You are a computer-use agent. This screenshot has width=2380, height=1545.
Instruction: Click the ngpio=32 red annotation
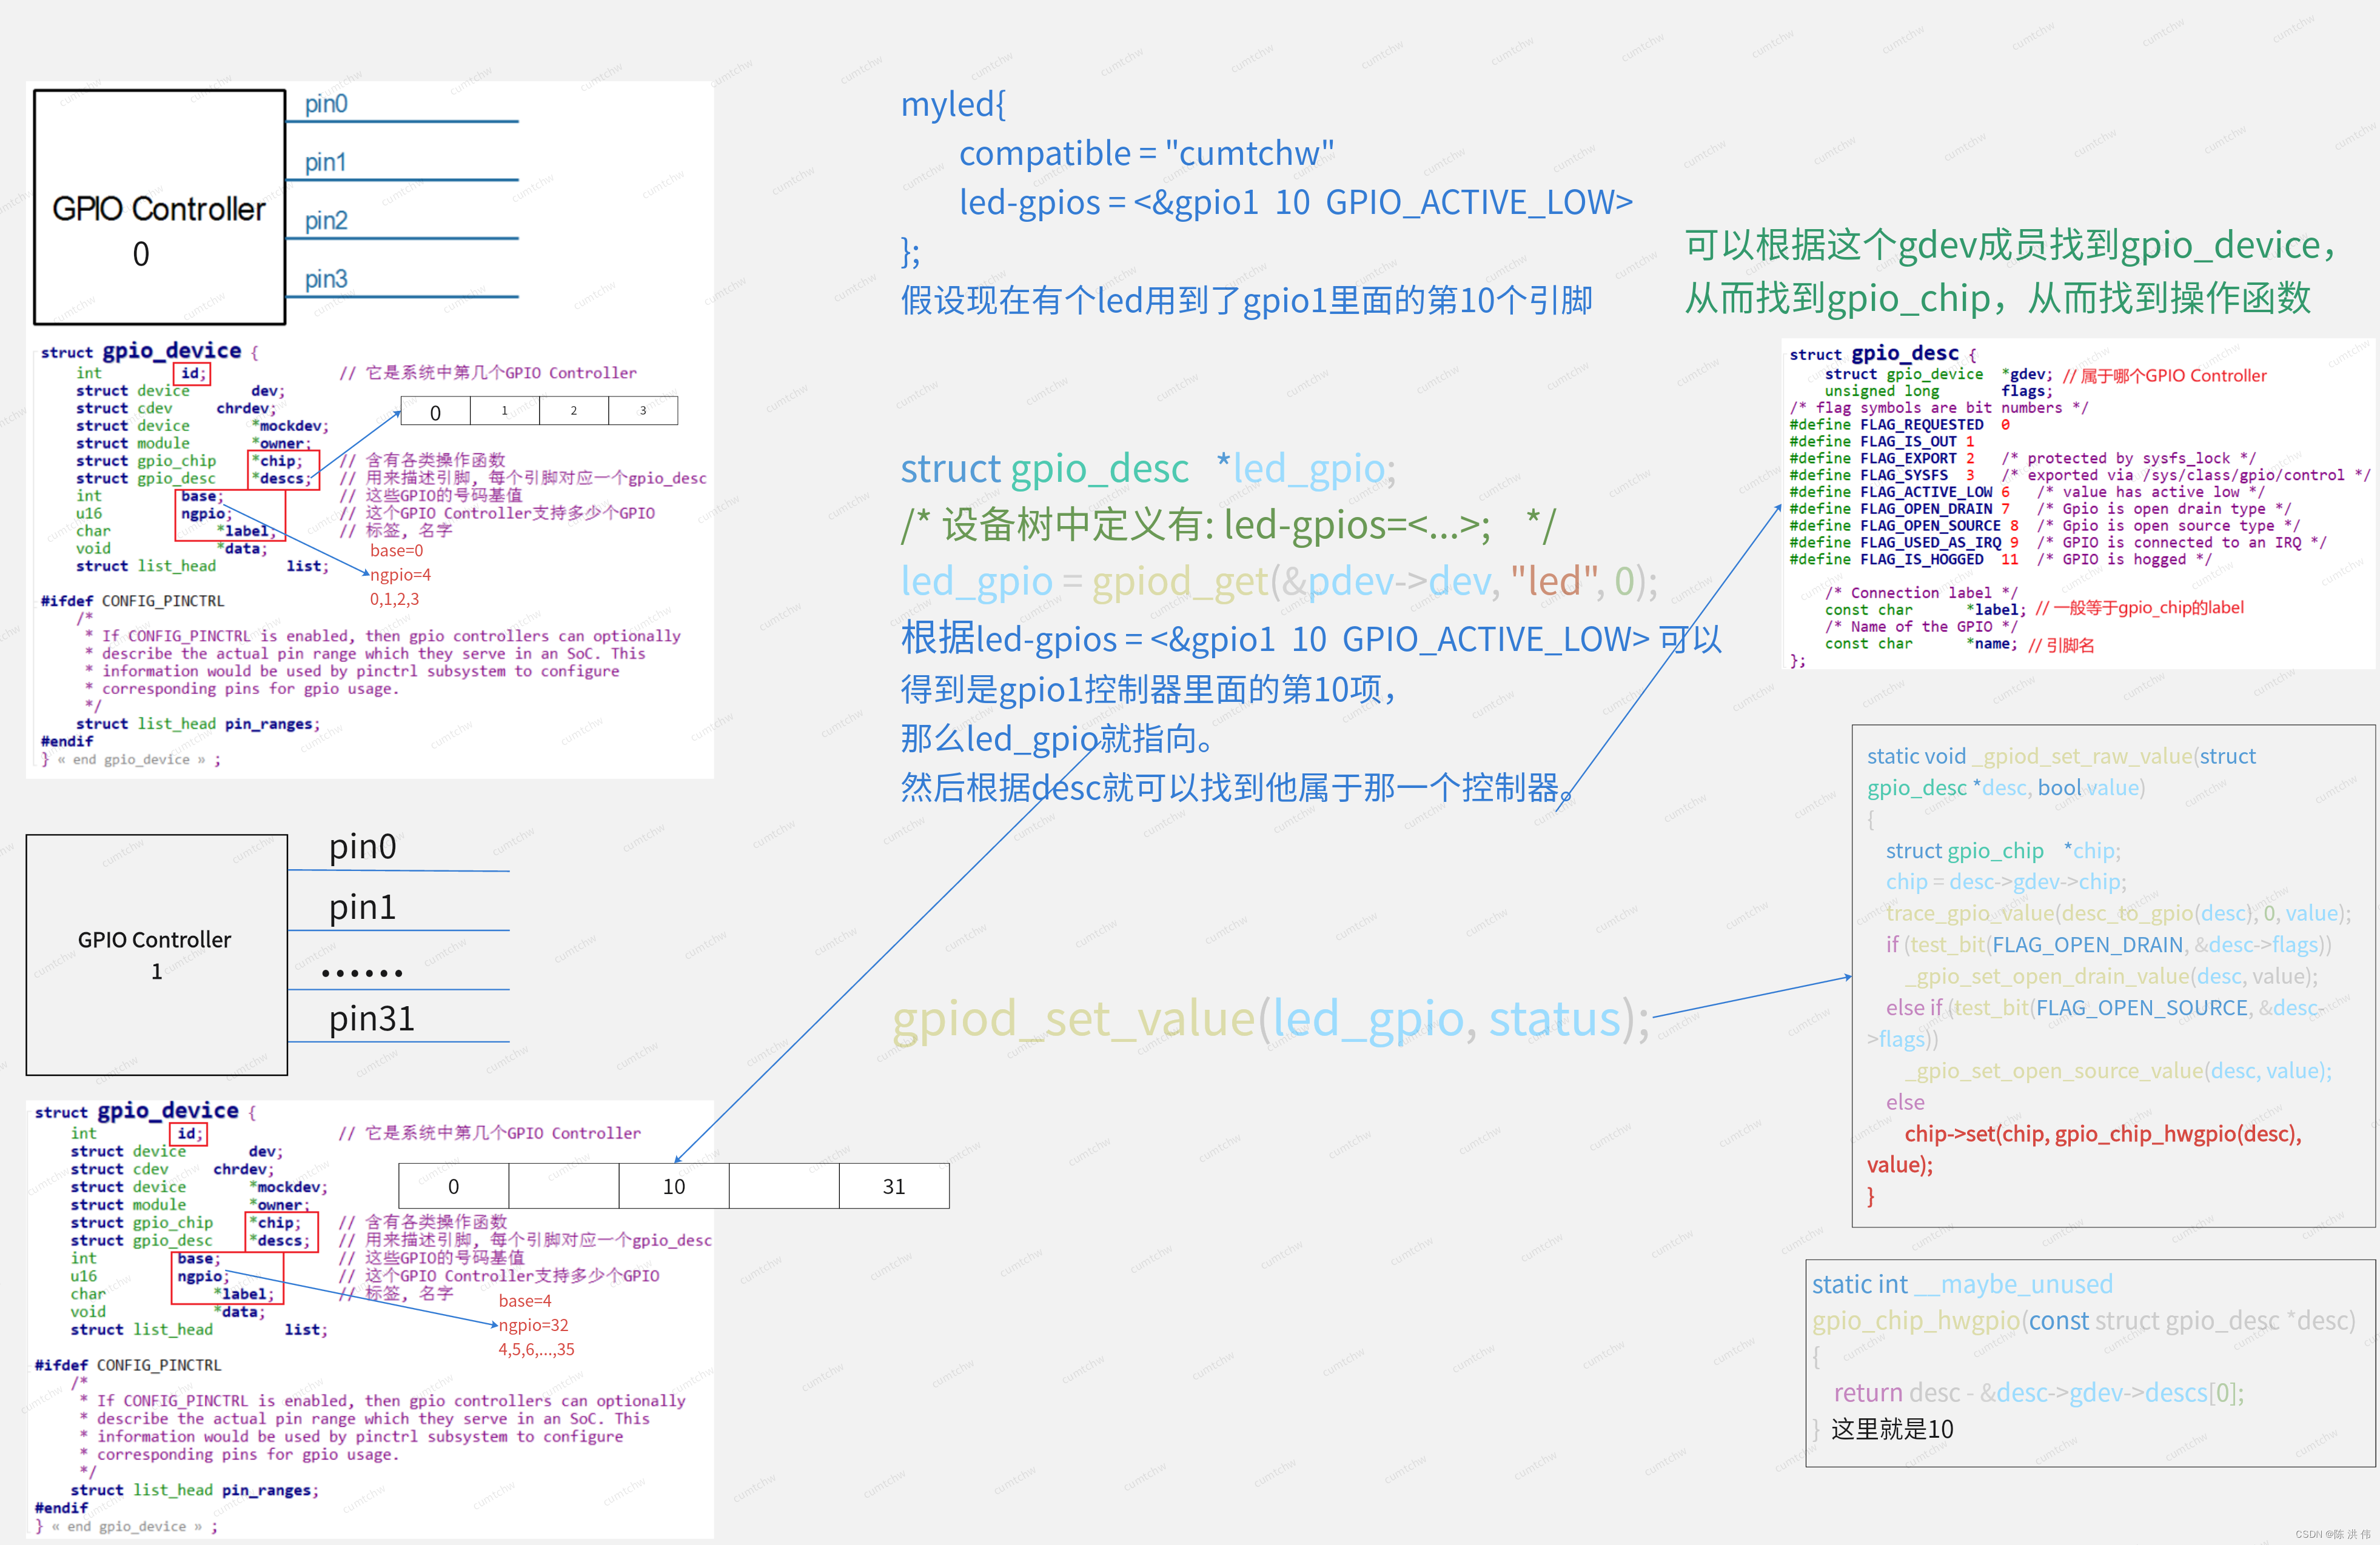pyautogui.click(x=533, y=1325)
